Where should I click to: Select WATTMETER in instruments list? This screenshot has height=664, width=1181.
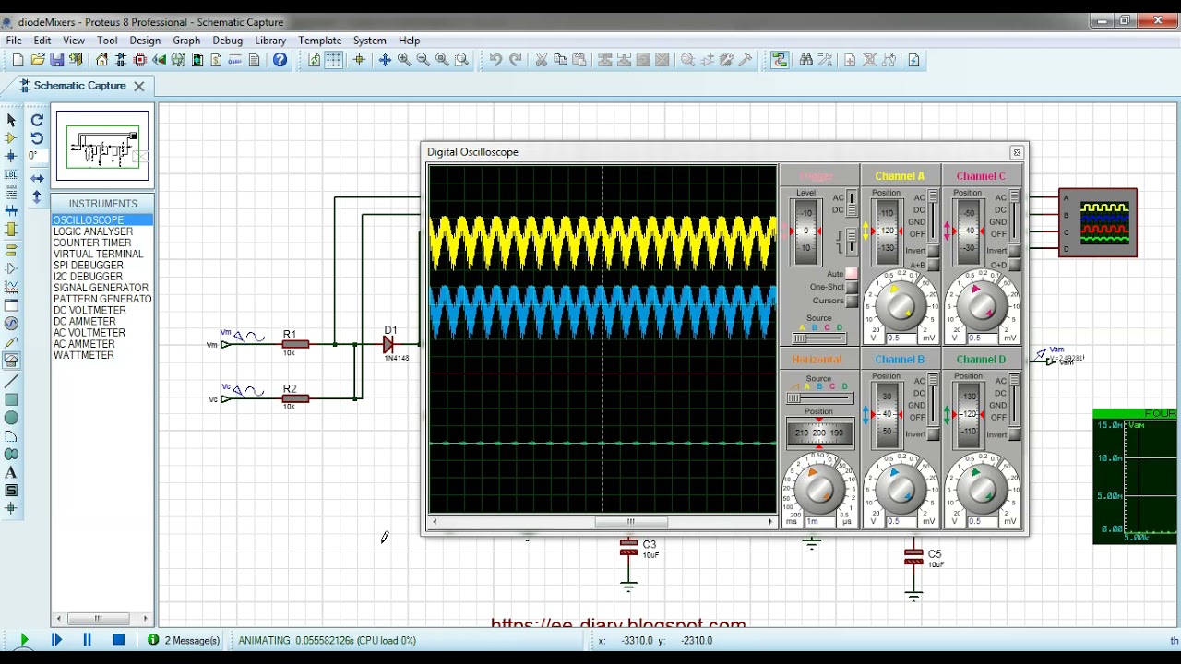point(84,355)
